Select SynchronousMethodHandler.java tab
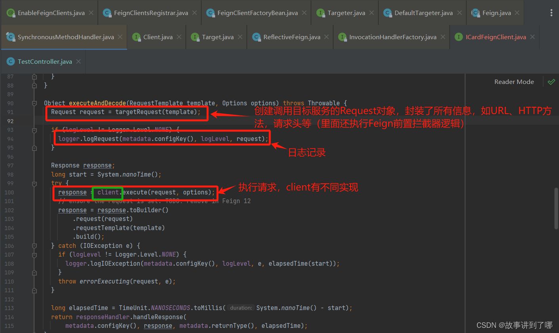Viewport: 559px width, 333px height. tap(65, 37)
